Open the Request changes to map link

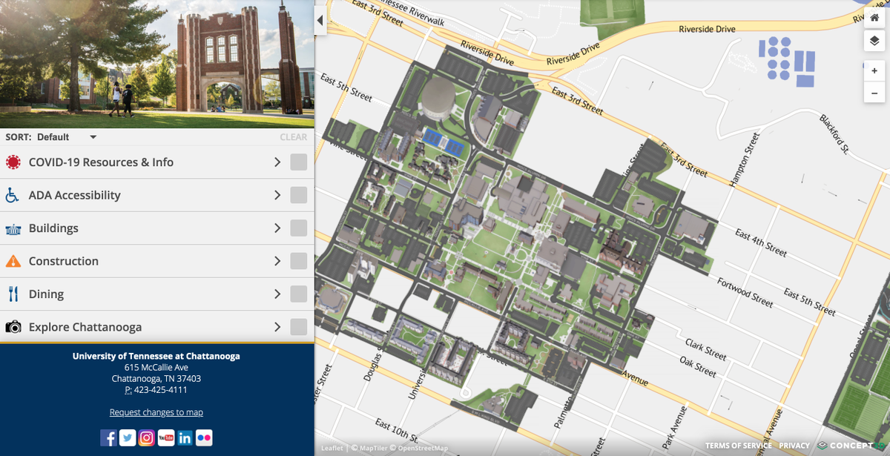(156, 412)
